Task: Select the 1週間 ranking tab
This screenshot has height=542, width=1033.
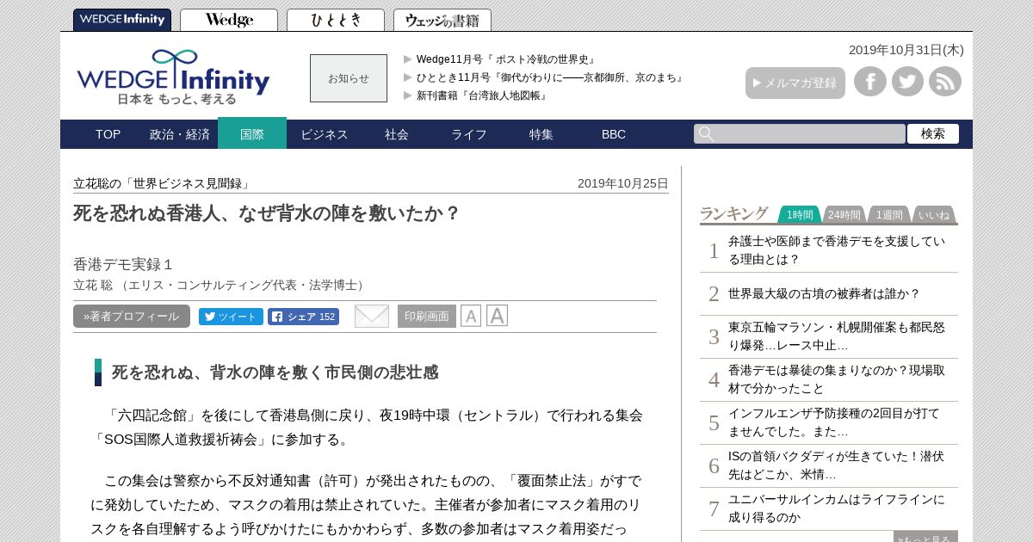Action: point(889,215)
